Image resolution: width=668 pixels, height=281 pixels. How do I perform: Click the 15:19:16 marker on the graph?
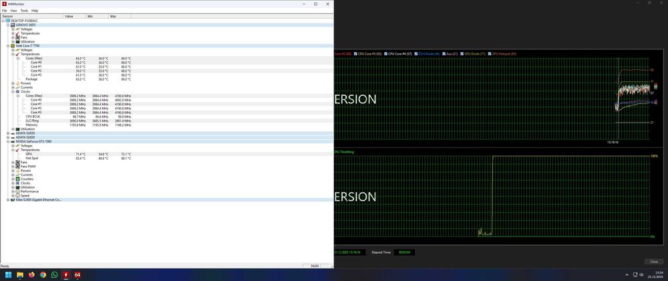613,142
